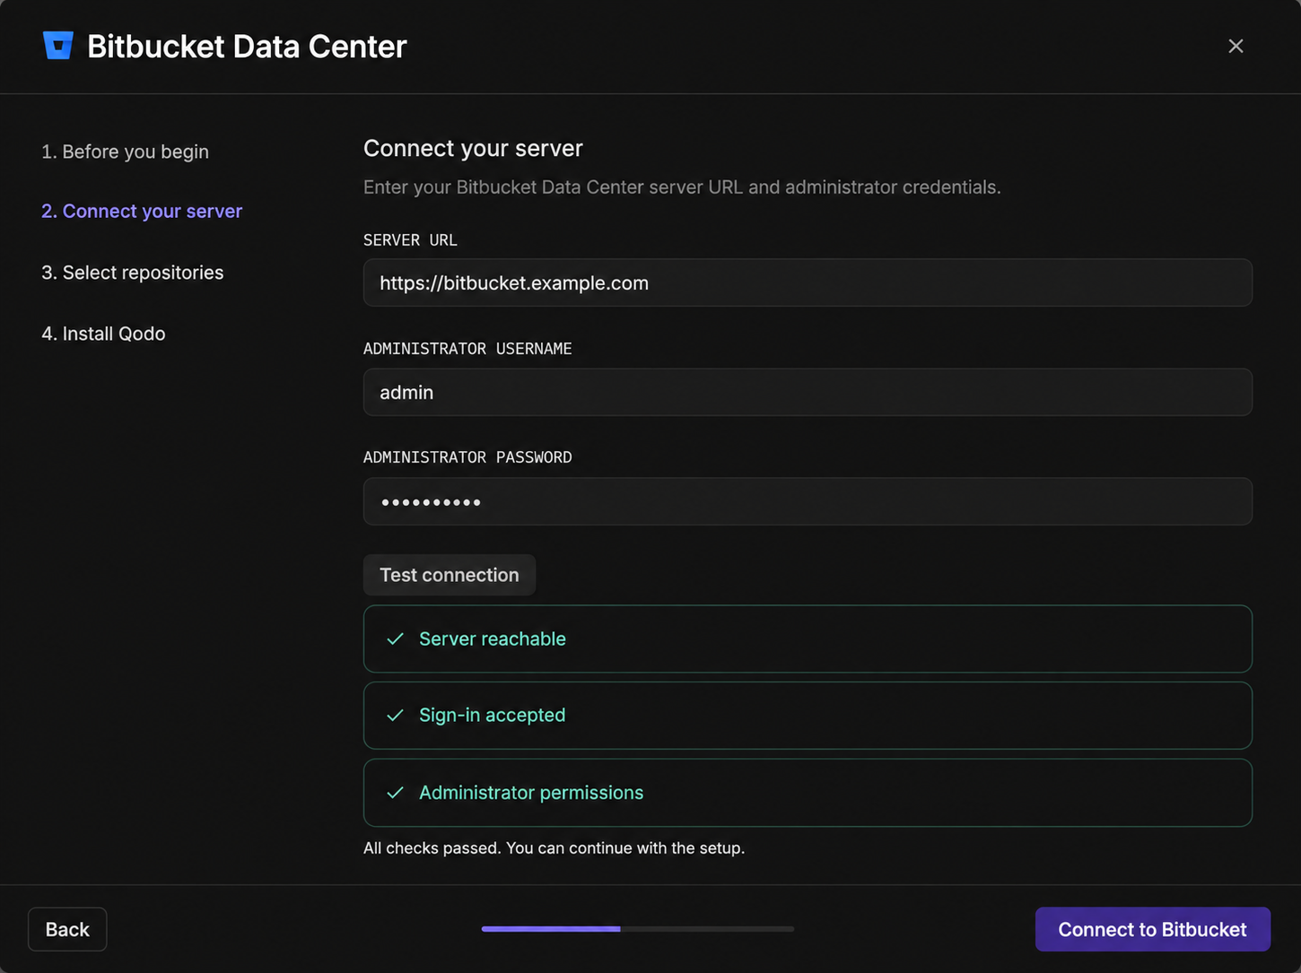Click the Server reachable checkmark icon

click(x=395, y=639)
